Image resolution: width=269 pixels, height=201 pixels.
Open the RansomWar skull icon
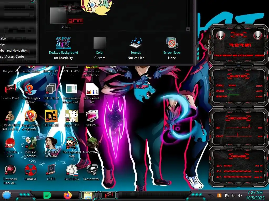[92, 172]
